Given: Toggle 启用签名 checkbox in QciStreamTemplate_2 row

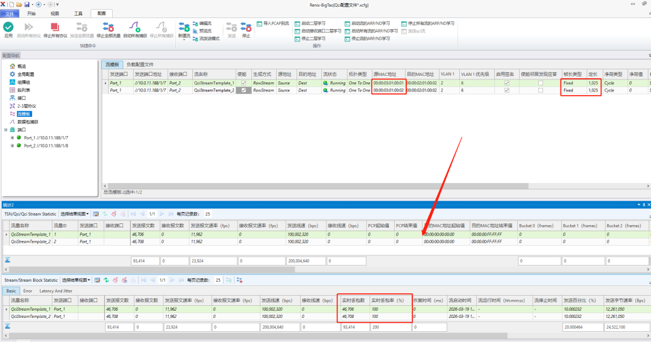Looking at the screenshot, I should click(506, 90).
